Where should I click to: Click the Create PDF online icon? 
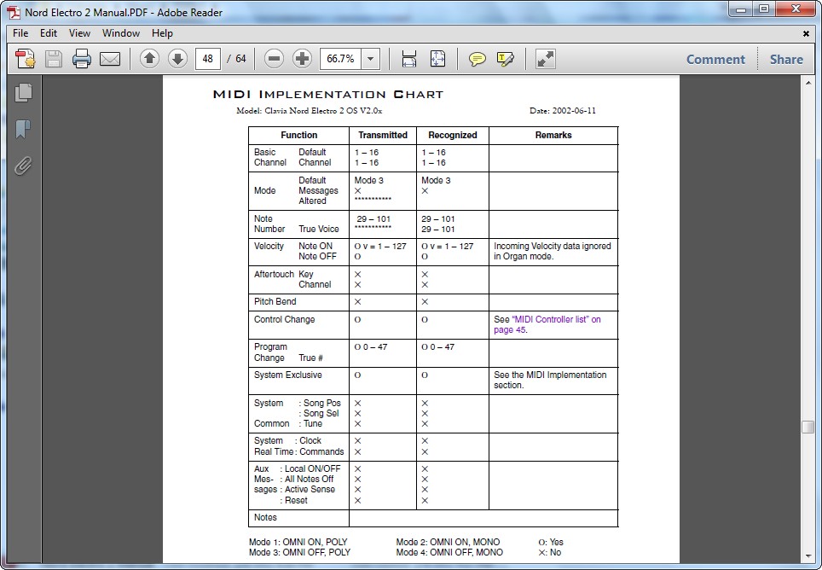pos(26,59)
